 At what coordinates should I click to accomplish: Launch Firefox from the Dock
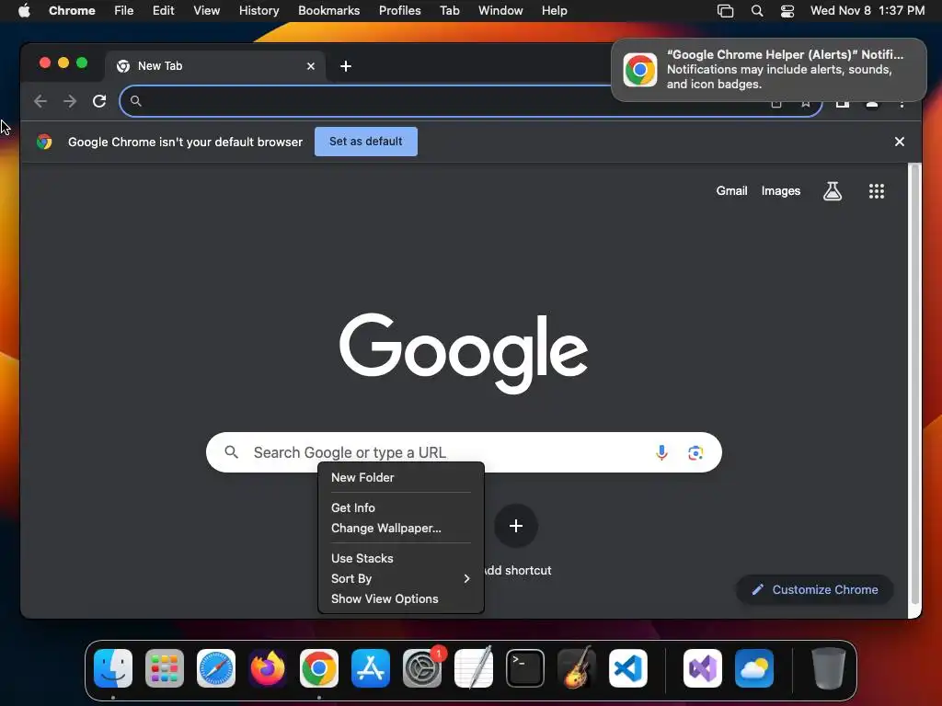(x=268, y=668)
